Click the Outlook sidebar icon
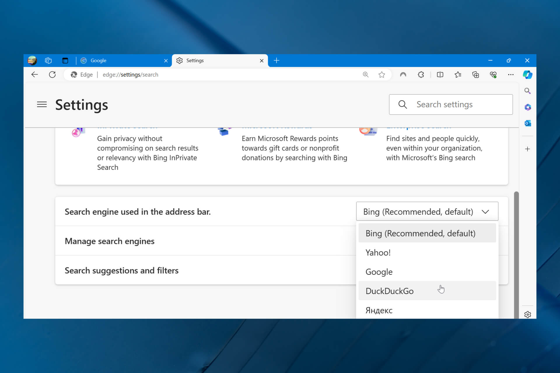Viewport: 560px width, 373px height. 528,123
